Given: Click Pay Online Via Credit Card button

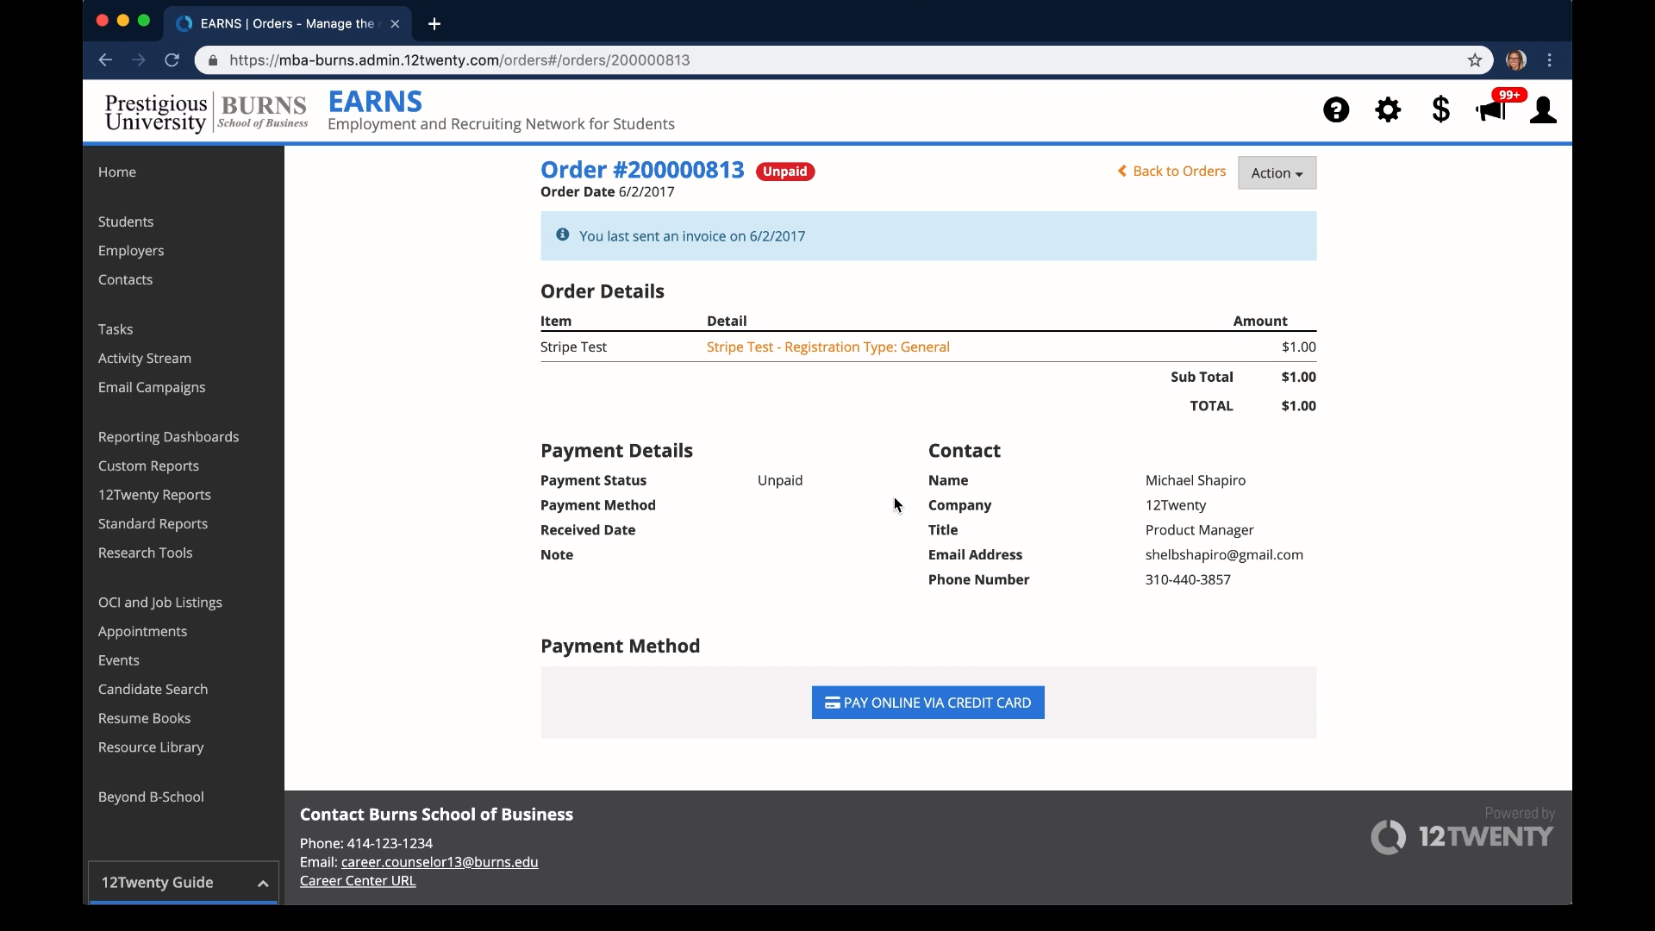Looking at the screenshot, I should (x=927, y=703).
